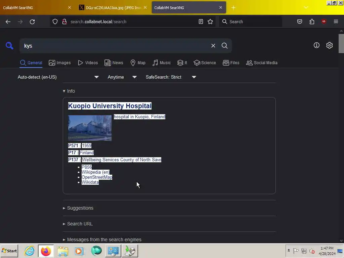Expand the Search URL section
The image size is (344, 258).
pyautogui.click(x=78, y=224)
